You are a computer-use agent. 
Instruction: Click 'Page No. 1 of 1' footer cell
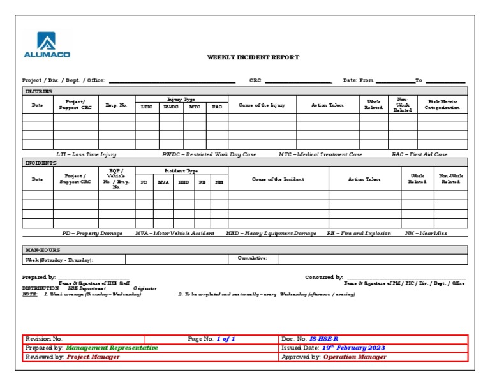tap(212, 339)
